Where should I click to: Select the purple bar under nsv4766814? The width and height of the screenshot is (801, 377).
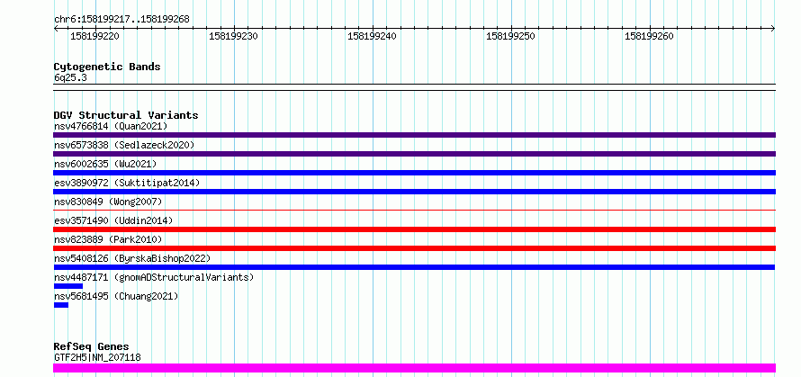pyautogui.click(x=414, y=135)
